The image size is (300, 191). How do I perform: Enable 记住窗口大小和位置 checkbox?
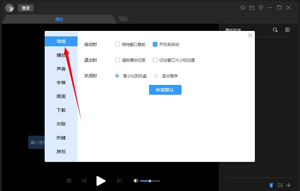click(x=155, y=60)
